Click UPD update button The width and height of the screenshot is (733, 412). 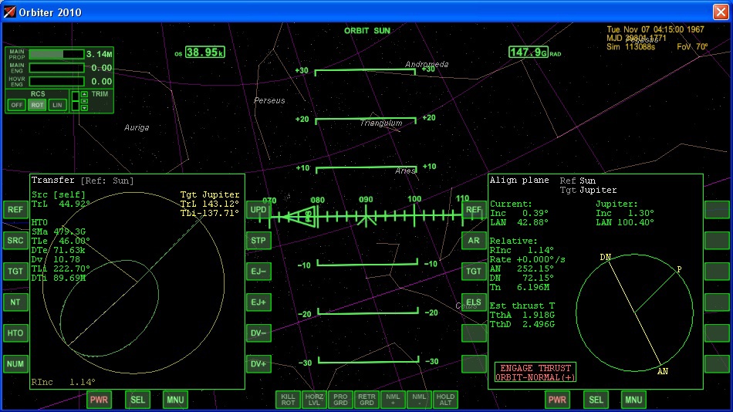click(x=258, y=210)
